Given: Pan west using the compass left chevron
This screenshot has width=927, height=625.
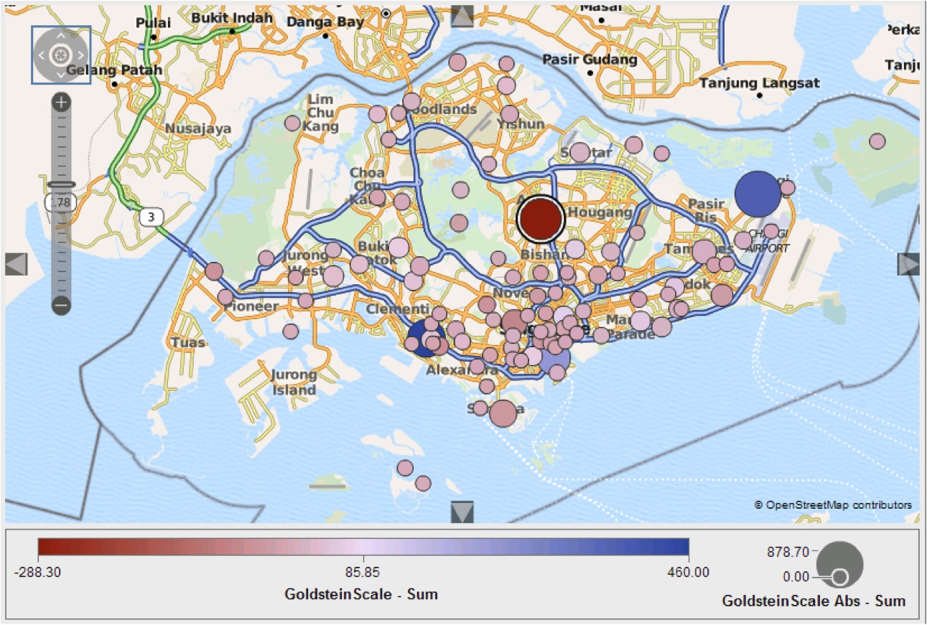Looking at the screenshot, I should pyautogui.click(x=42, y=55).
